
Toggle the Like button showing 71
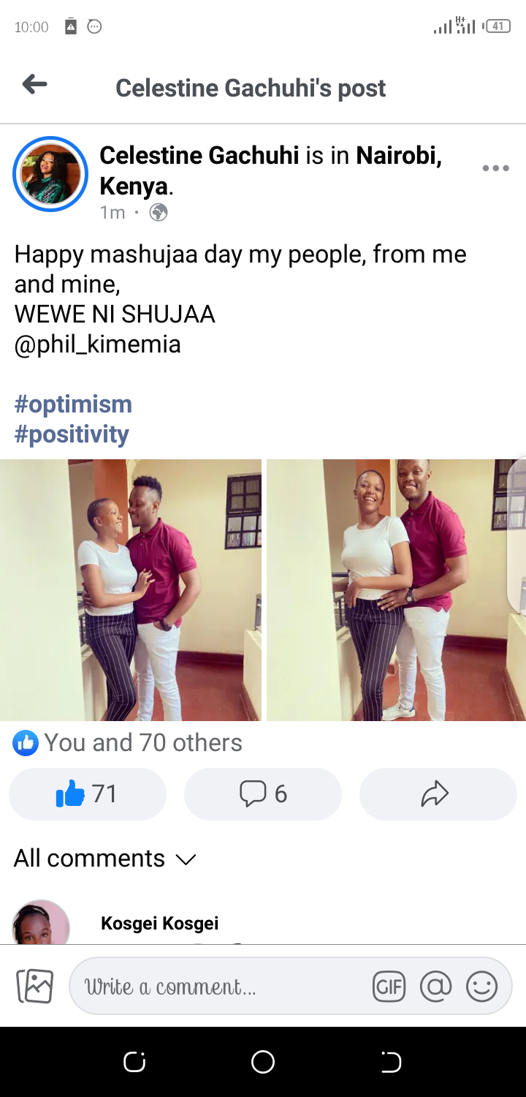click(88, 793)
